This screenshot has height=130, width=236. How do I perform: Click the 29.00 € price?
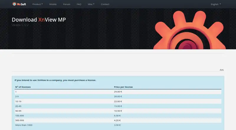pos(118,92)
